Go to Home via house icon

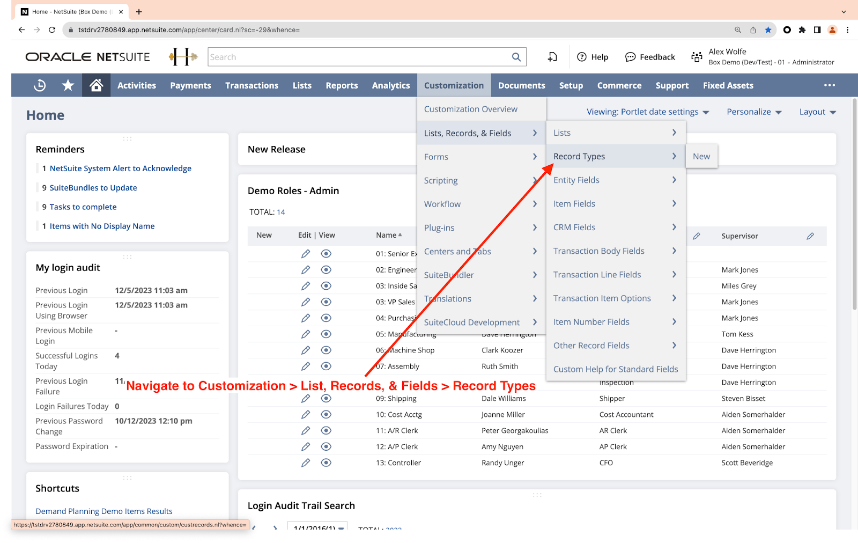coord(96,85)
